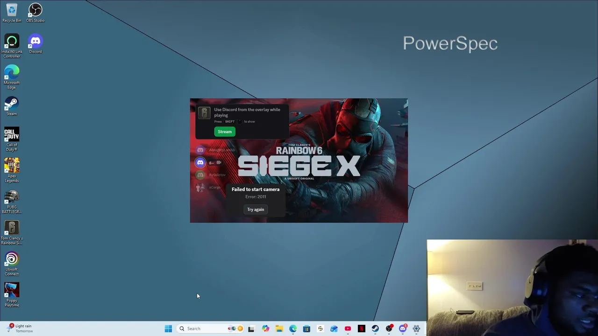Launch Call of Duty from the desktop
Screen dimensions: 598x336
tap(12, 139)
